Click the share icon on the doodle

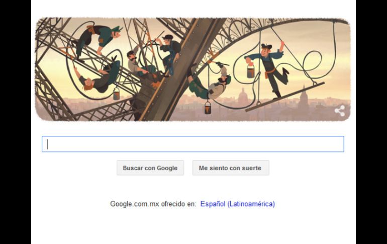[340, 111]
